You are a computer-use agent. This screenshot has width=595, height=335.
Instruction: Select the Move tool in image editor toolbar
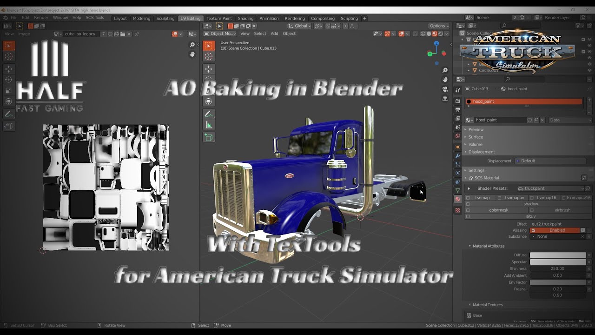9,69
